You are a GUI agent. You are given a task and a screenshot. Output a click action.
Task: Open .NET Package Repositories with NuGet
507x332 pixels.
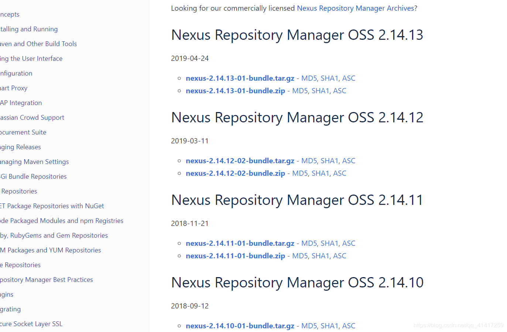(52, 206)
